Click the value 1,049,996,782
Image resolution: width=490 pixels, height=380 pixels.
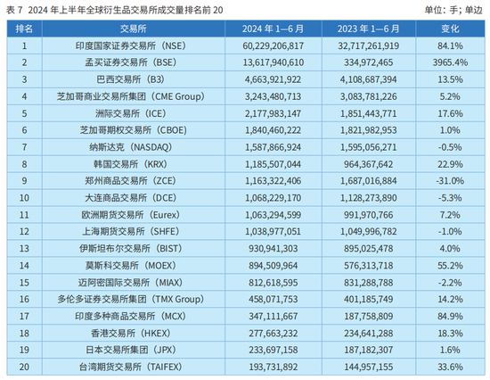click(x=369, y=232)
